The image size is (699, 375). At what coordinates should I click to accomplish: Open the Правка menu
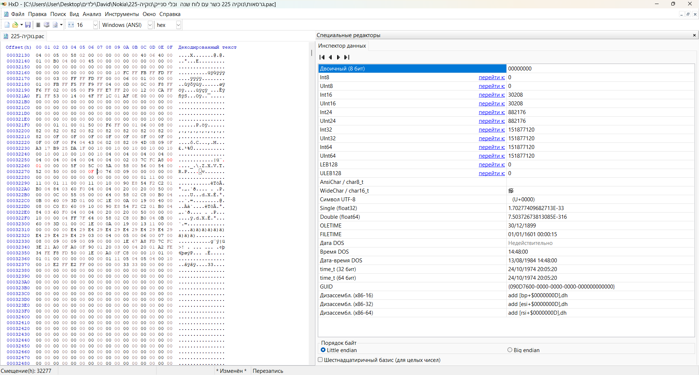(x=37, y=14)
